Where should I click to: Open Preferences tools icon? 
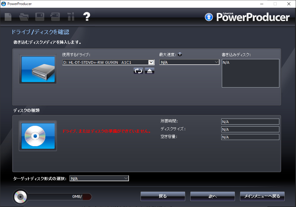pyautogui.click(x=71, y=17)
